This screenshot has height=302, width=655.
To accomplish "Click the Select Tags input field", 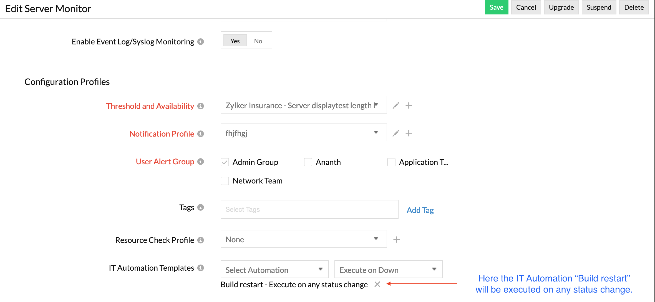I will 309,210.
